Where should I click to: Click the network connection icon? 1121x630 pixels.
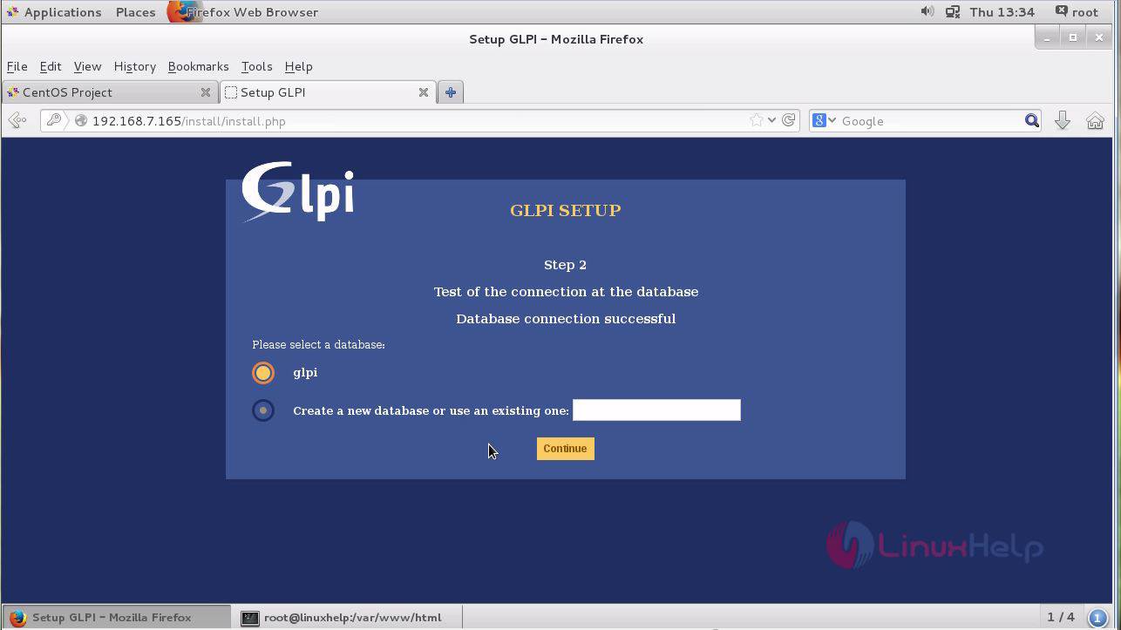coord(953,12)
